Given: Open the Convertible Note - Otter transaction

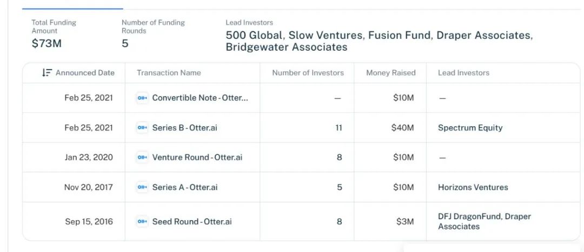Looking at the screenshot, I should pos(200,98).
